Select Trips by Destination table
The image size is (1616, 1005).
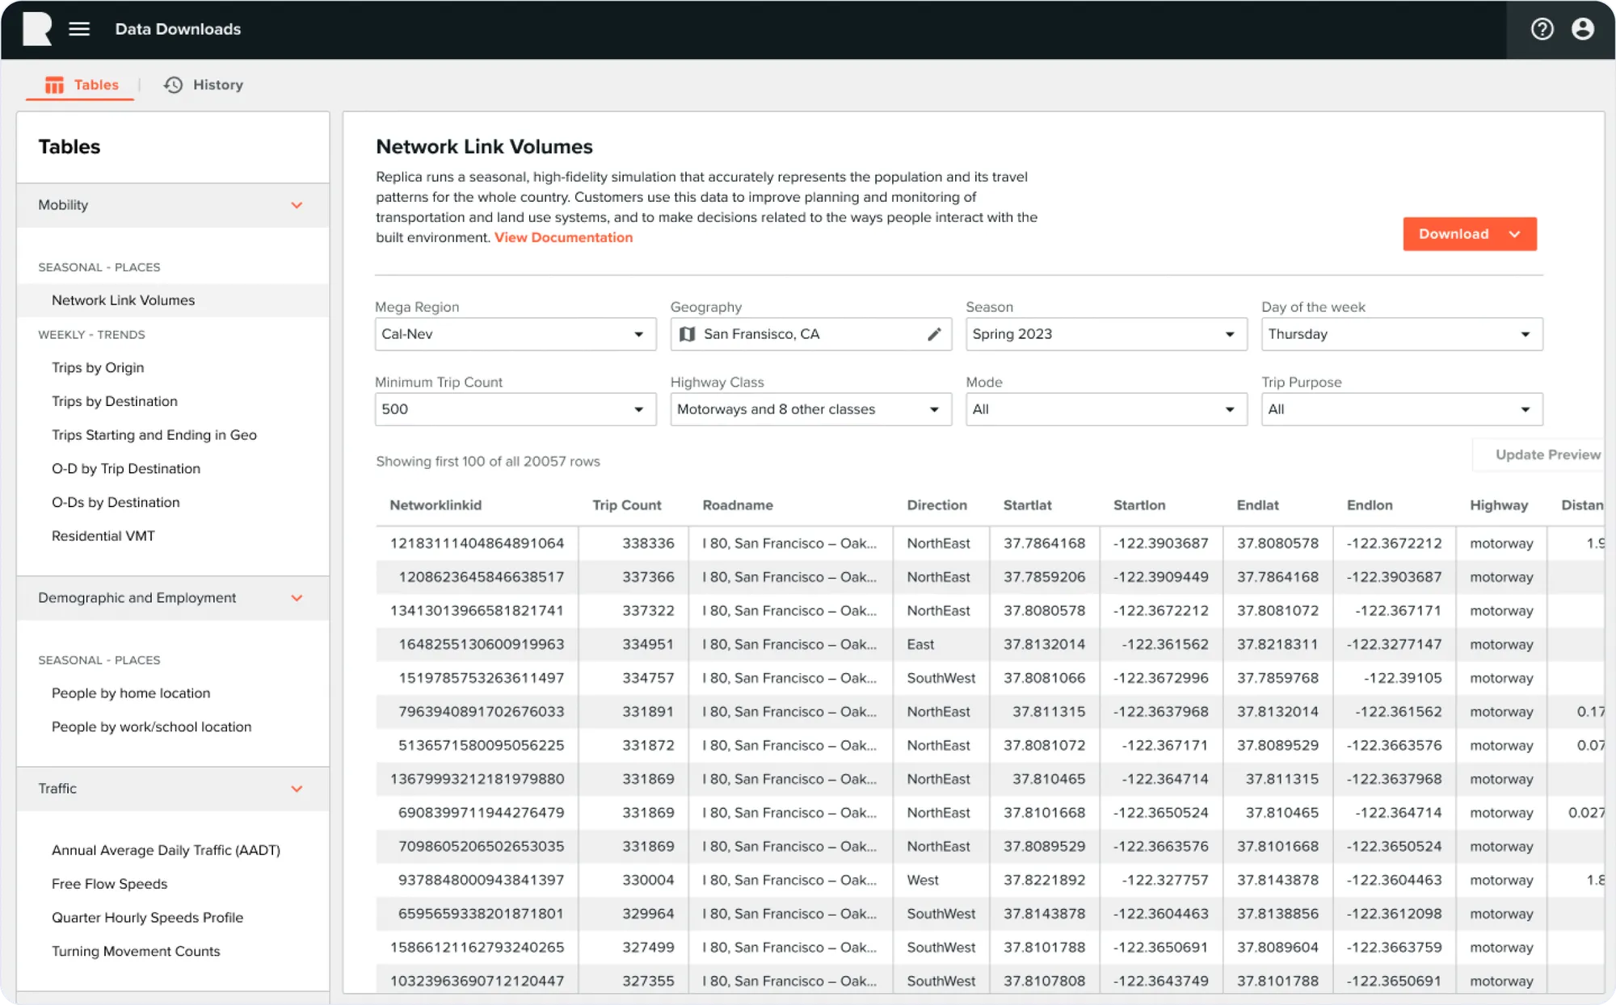(115, 401)
